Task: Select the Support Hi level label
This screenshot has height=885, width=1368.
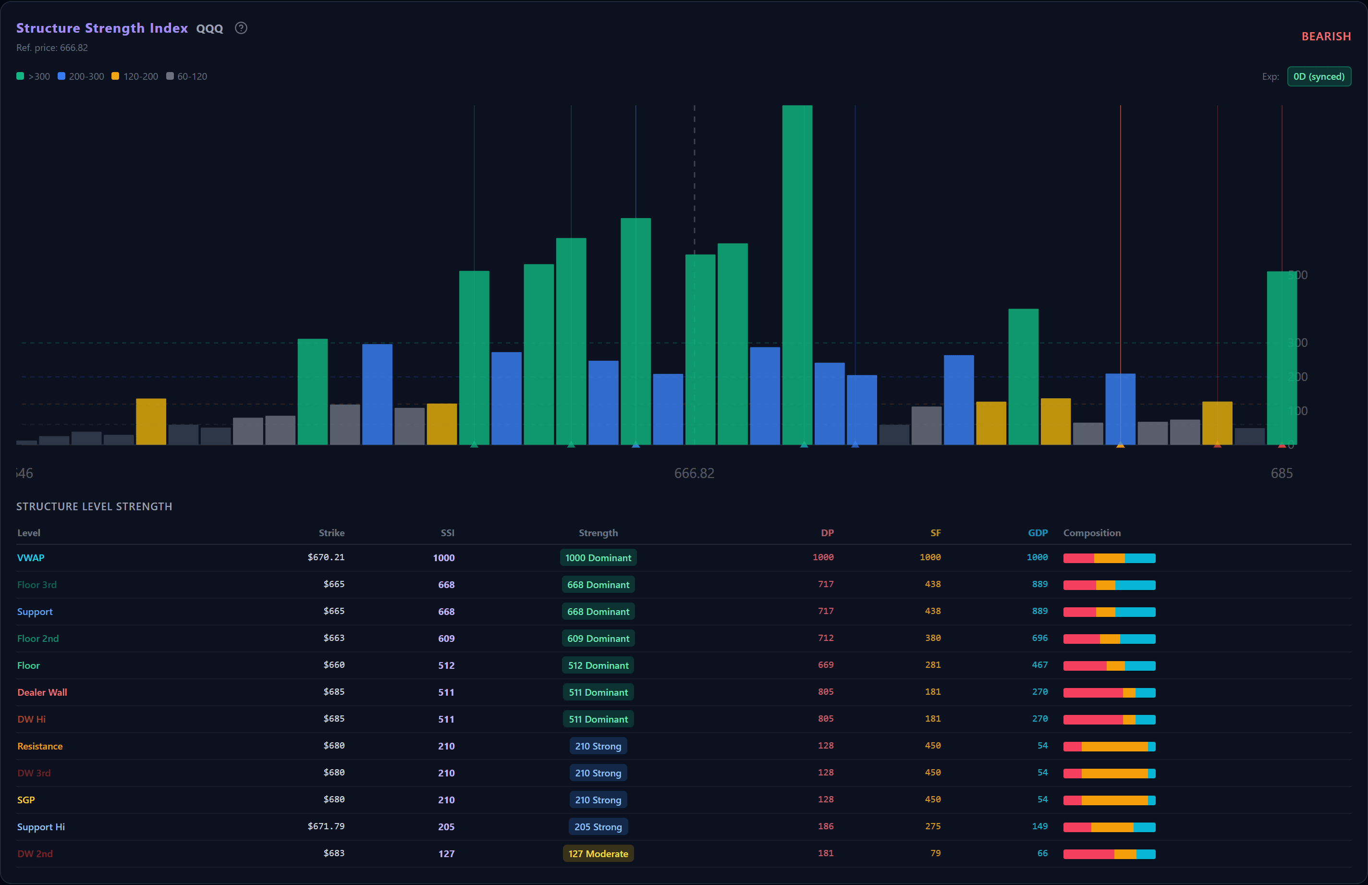Action: click(x=41, y=827)
